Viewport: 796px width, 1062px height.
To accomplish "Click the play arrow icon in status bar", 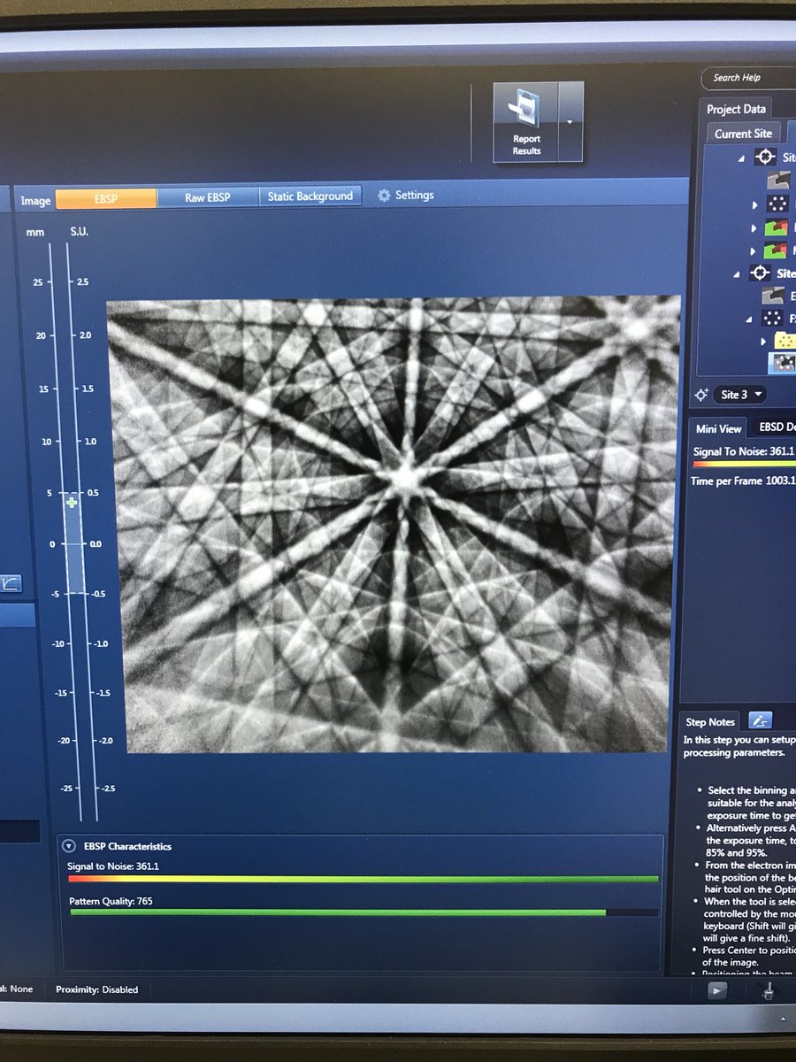I will pos(716,991).
